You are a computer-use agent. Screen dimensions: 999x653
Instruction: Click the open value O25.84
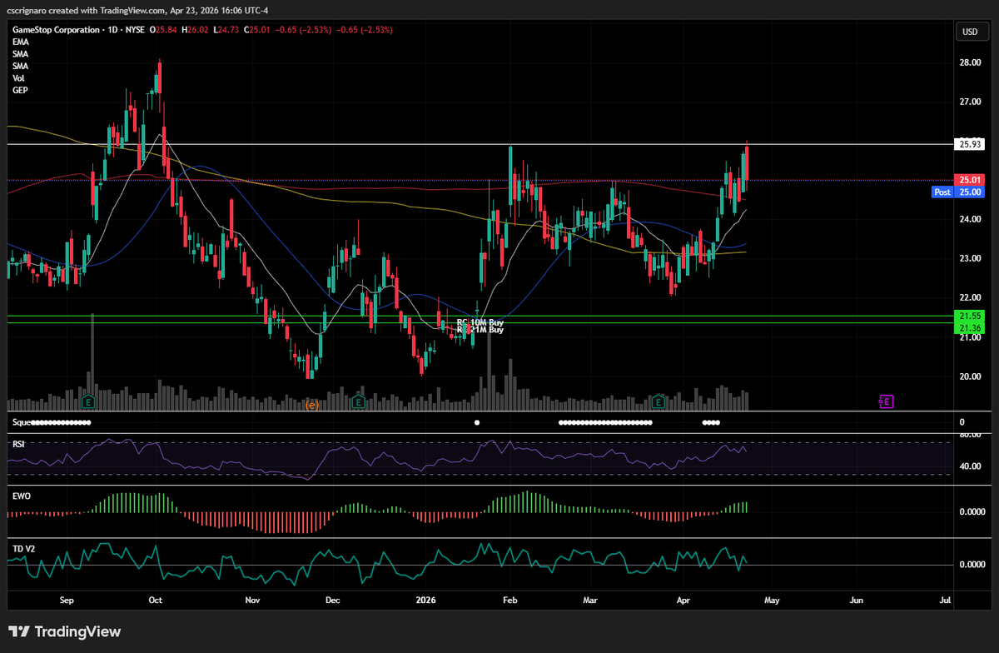(164, 30)
